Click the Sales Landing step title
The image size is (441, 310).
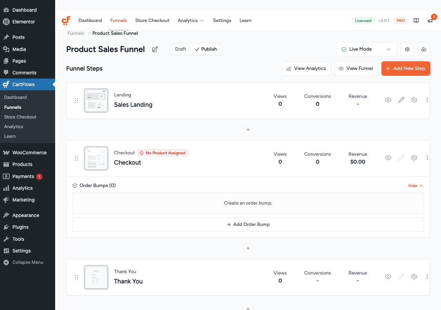(x=133, y=105)
